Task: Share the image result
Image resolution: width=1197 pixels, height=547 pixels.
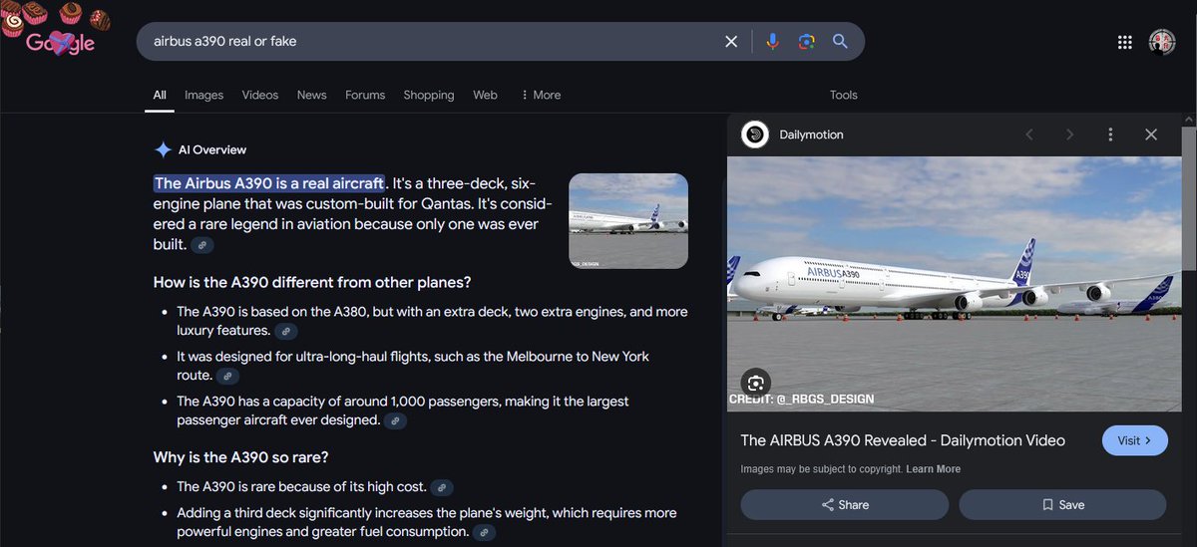Action: pos(844,505)
